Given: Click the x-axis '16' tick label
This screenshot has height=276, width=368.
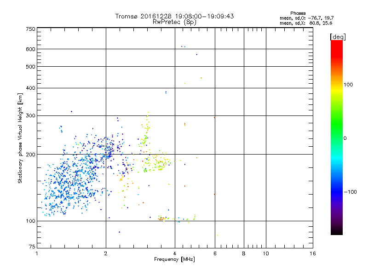Looking at the screenshot, I should click(x=313, y=253).
